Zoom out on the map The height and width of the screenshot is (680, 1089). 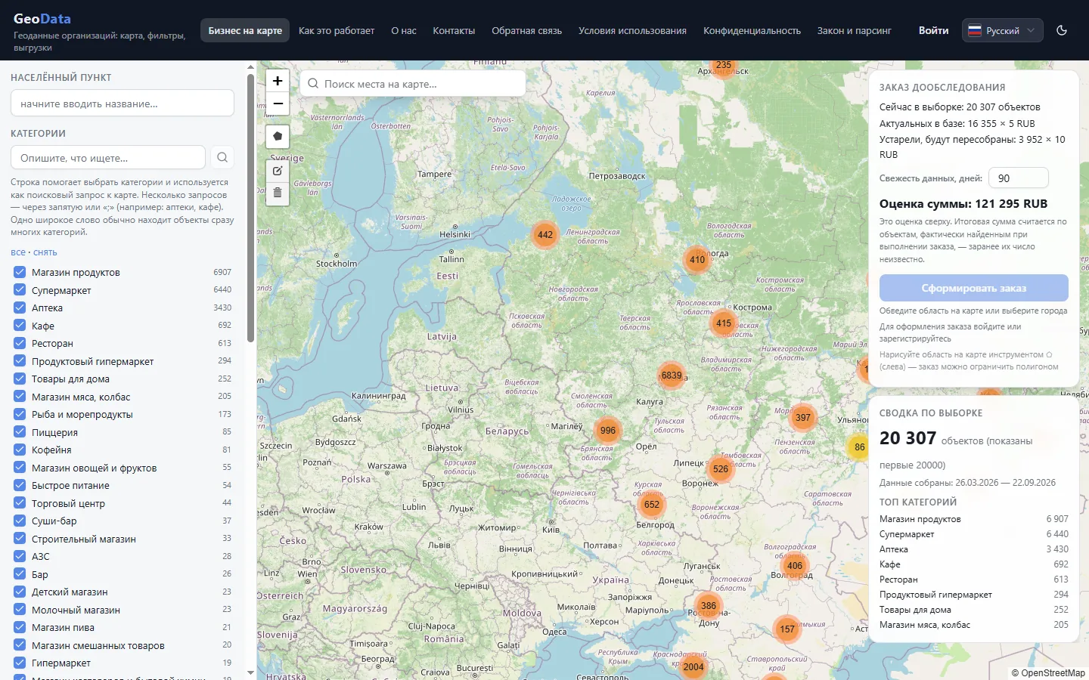tap(278, 104)
